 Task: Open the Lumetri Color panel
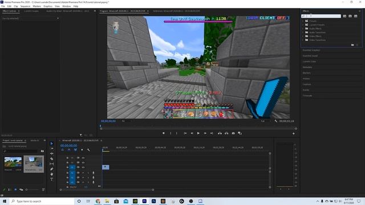[x=309, y=61]
